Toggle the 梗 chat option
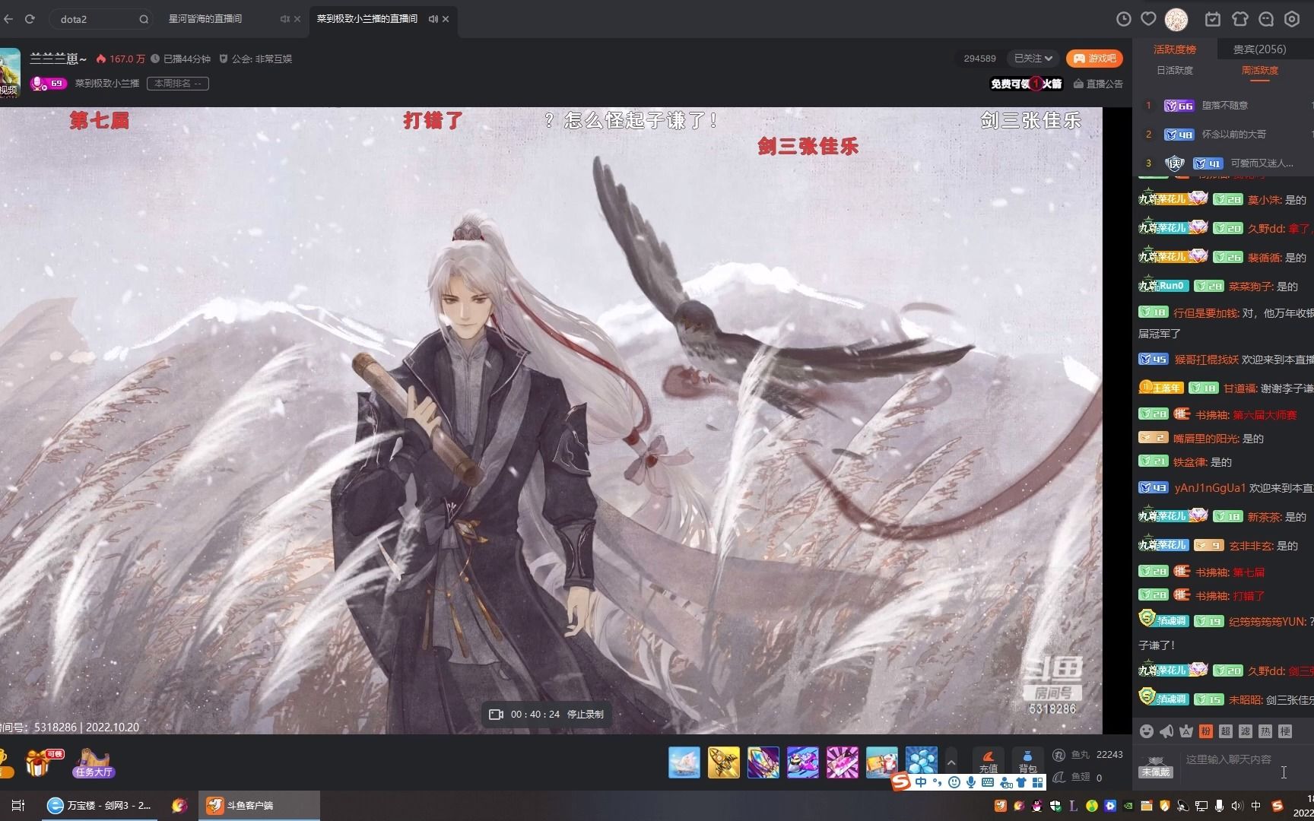The height and width of the screenshot is (821, 1314). [x=1285, y=731]
